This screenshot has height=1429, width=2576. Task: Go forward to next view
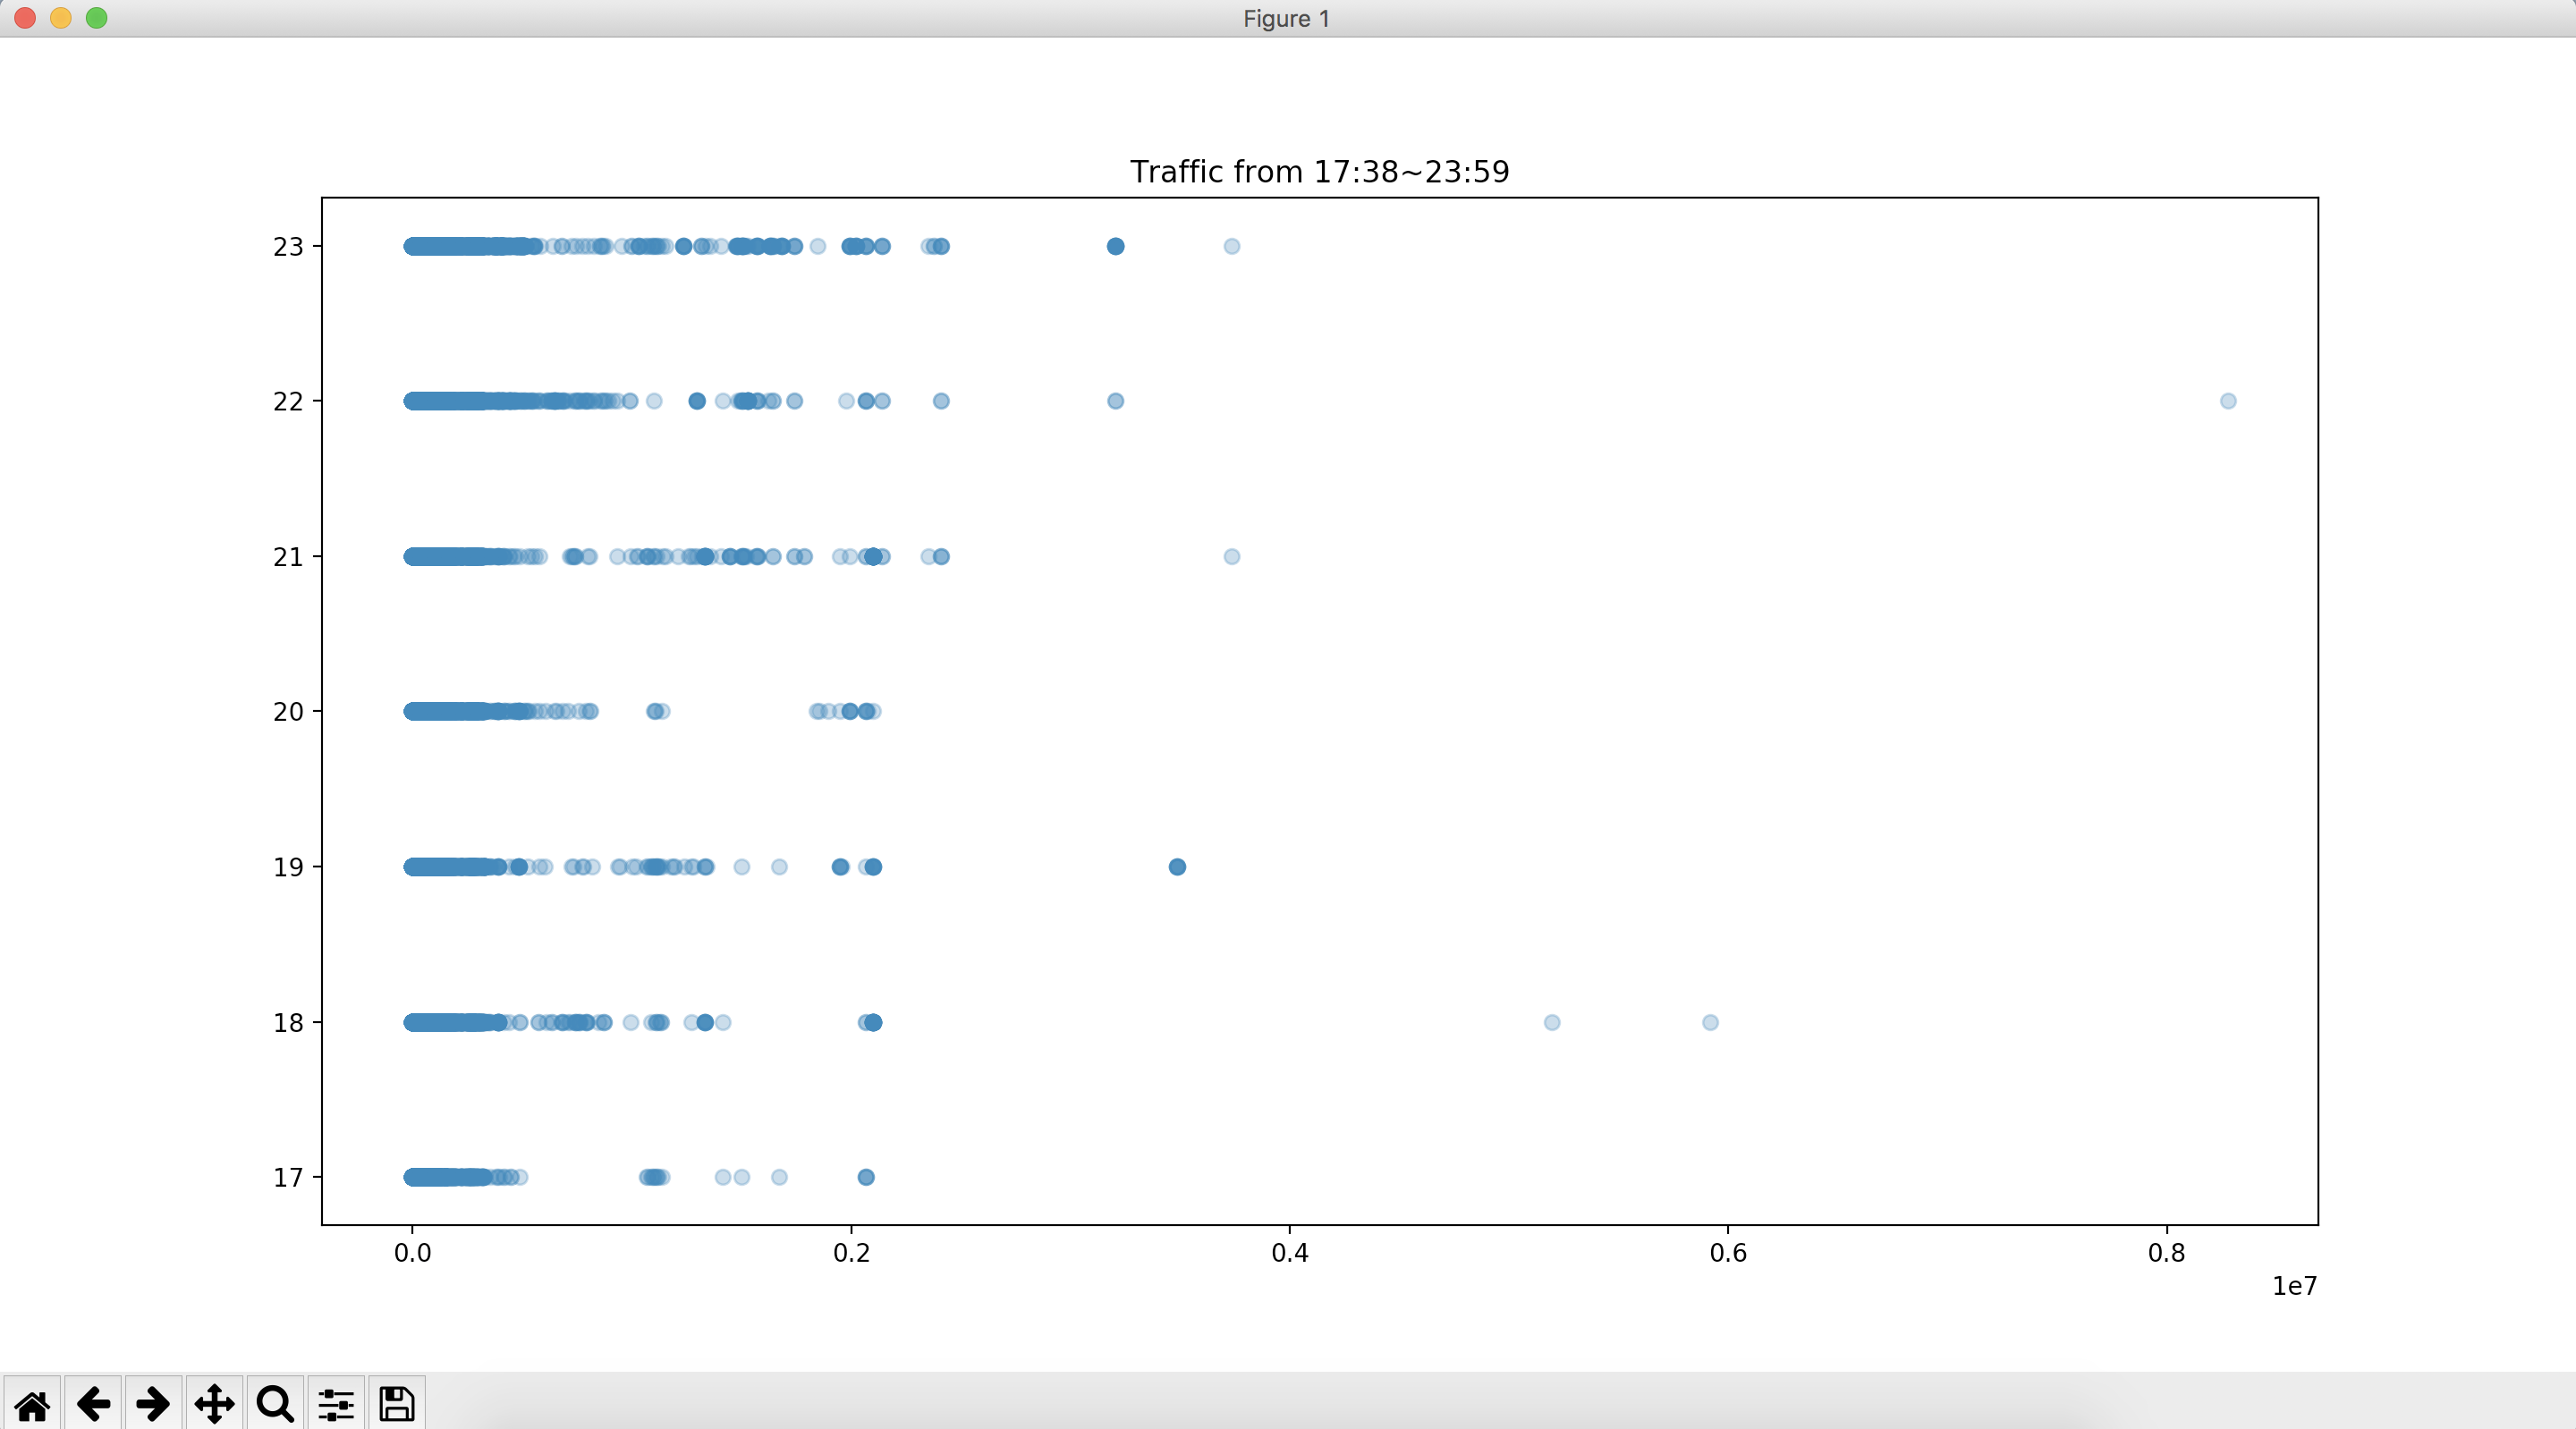click(153, 1404)
